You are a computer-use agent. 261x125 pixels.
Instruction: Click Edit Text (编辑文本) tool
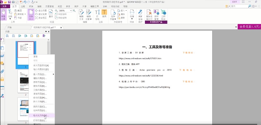81,15
